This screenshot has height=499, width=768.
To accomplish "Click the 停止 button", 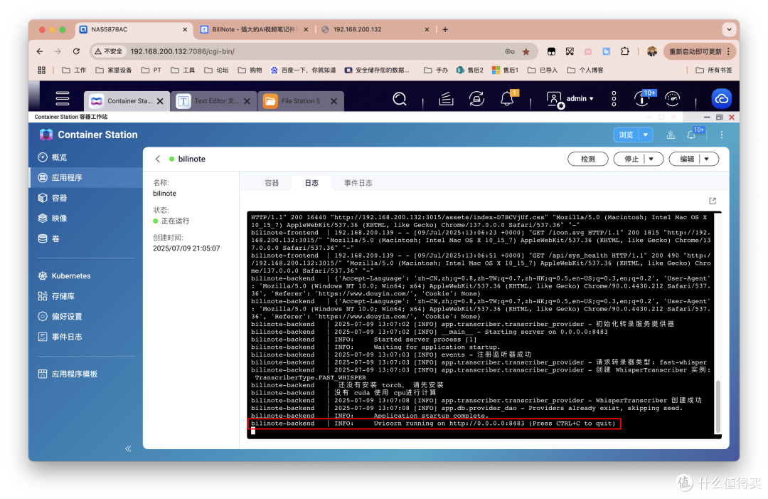I will [x=631, y=159].
